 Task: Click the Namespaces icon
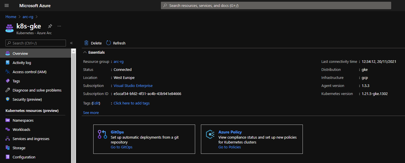pyautogui.click(x=8, y=120)
